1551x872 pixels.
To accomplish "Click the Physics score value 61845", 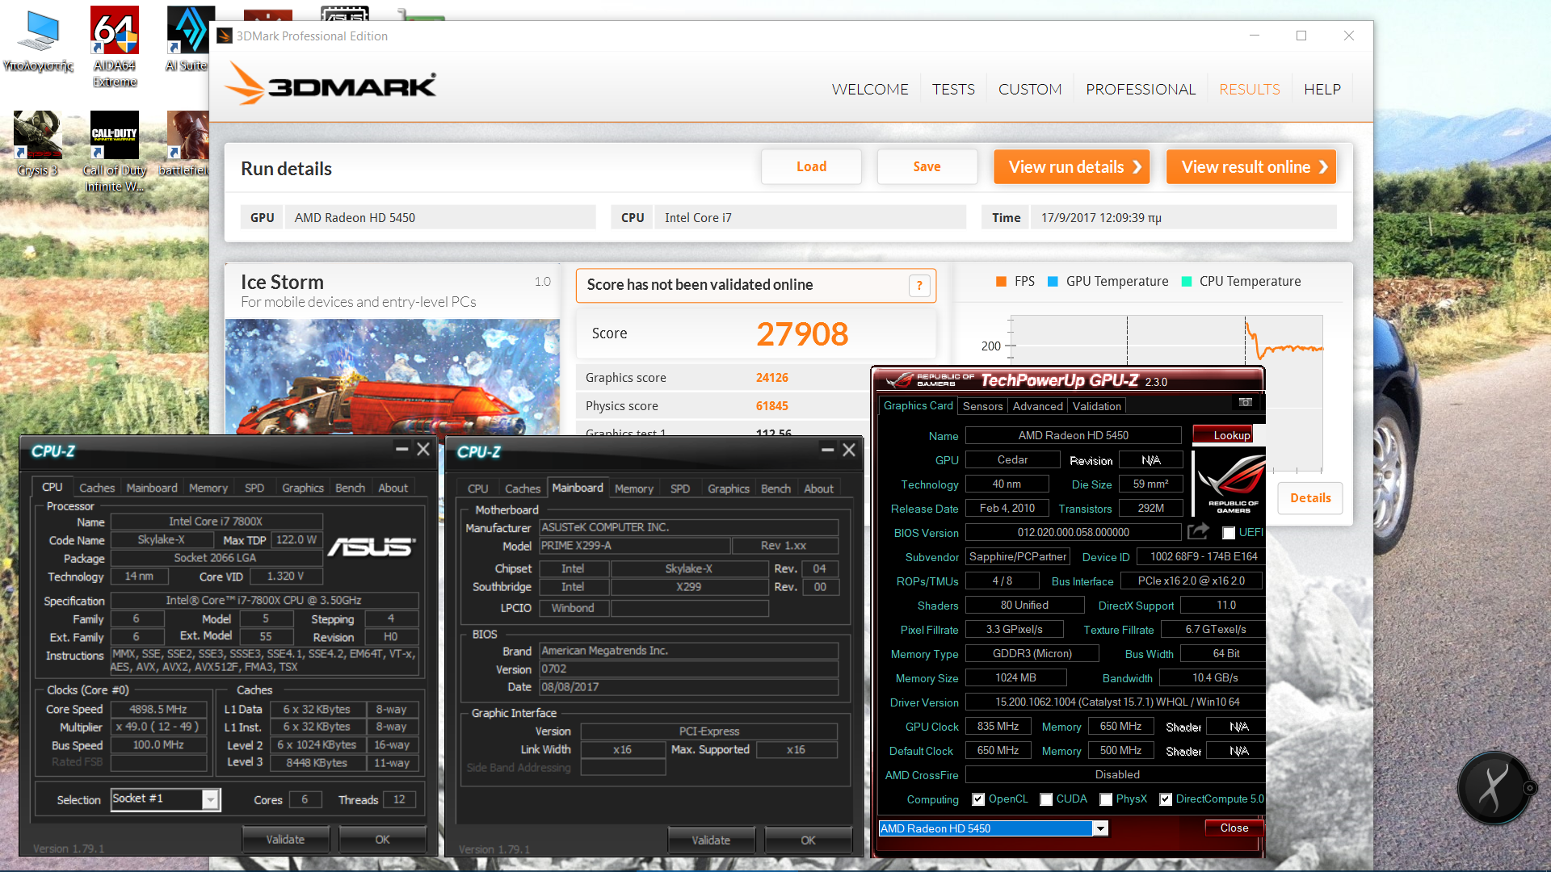I will point(771,406).
